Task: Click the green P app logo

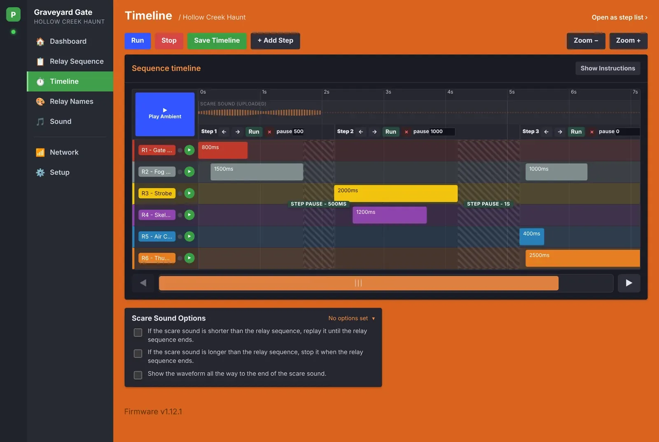Action: click(13, 15)
